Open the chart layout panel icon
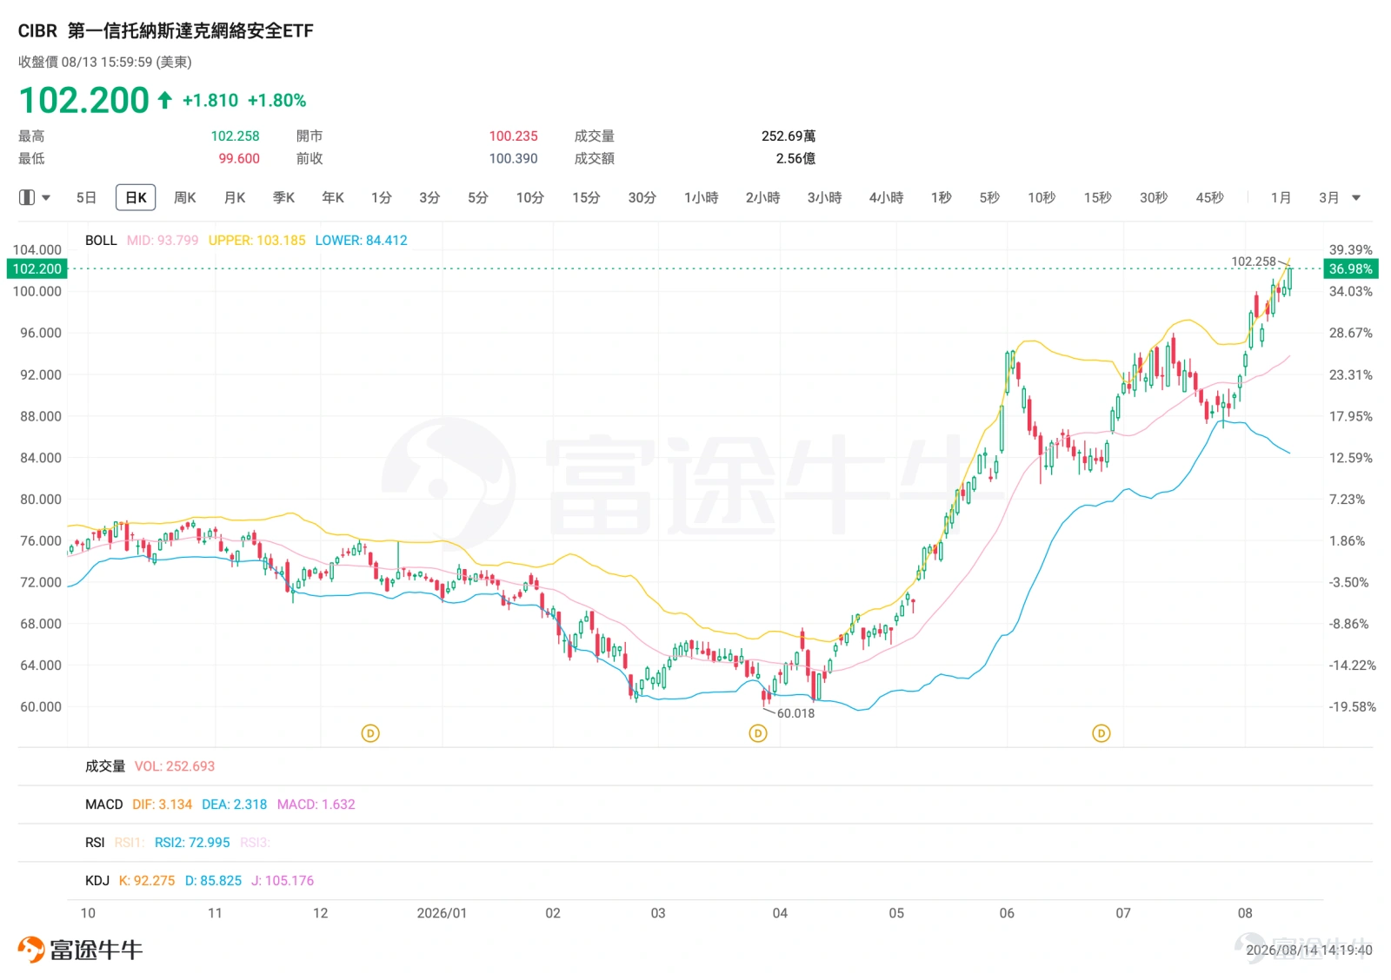This screenshot has height=980, width=1391. [27, 198]
